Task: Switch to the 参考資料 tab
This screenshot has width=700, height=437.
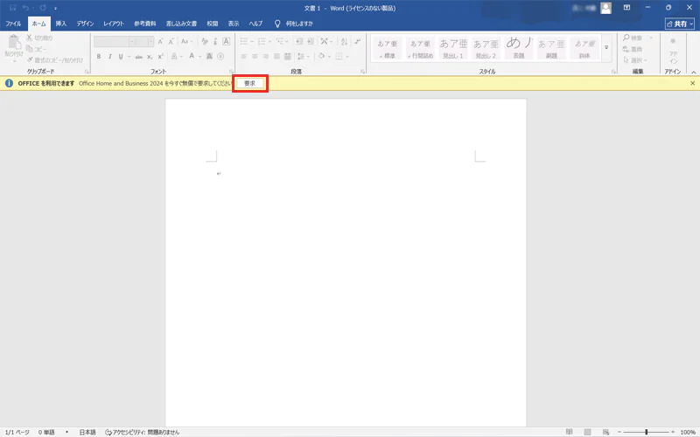Action: coord(145,24)
